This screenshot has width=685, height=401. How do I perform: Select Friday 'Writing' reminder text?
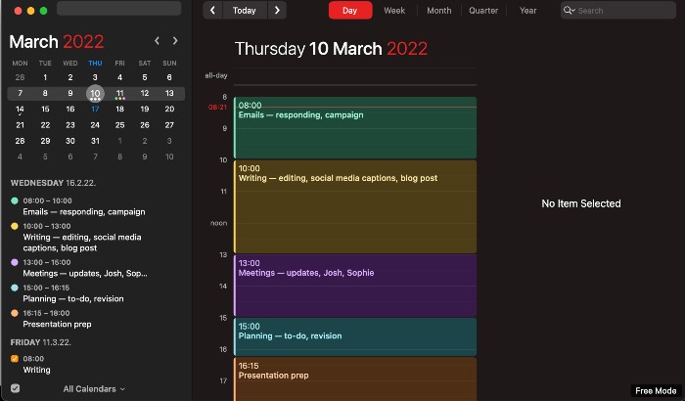click(x=37, y=370)
